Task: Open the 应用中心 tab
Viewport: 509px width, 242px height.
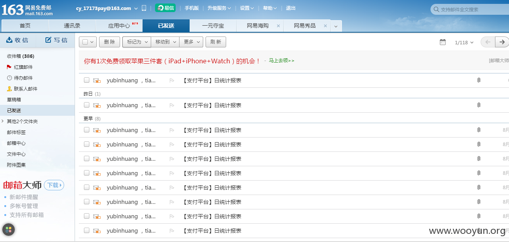Action: coord(119,26)
